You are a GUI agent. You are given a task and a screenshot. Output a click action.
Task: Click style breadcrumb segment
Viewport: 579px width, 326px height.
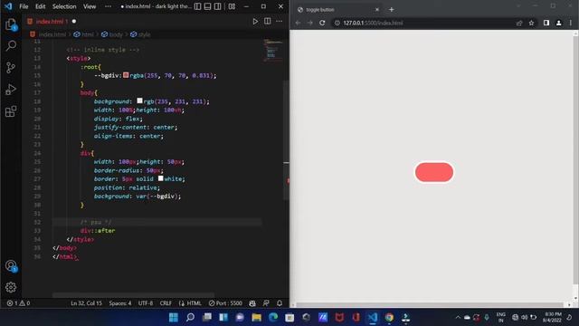(144, 34)
